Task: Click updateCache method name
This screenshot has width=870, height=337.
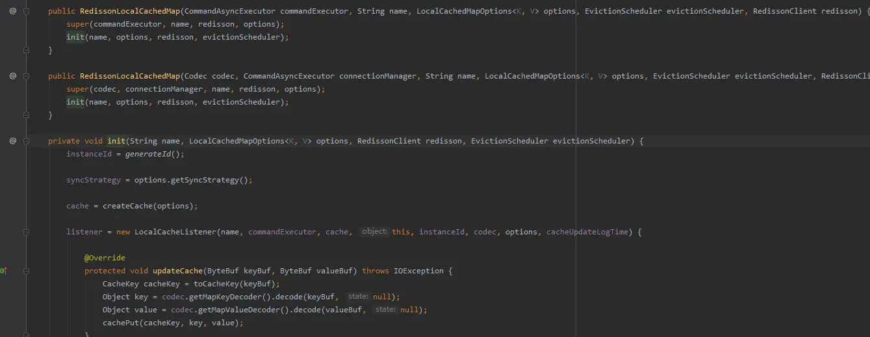Action: 177,271
